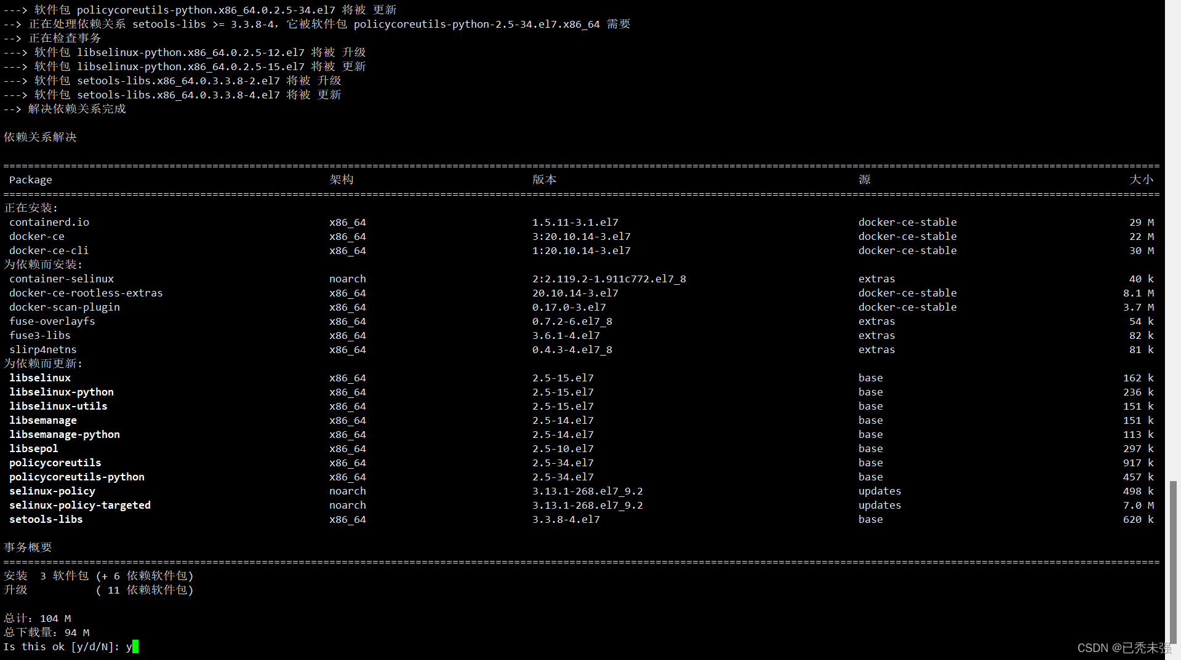Image resolution: width=1181 pixels, height=660 pixels.
Task: Click the docker-ce package name
Action: tap(37, 236)
